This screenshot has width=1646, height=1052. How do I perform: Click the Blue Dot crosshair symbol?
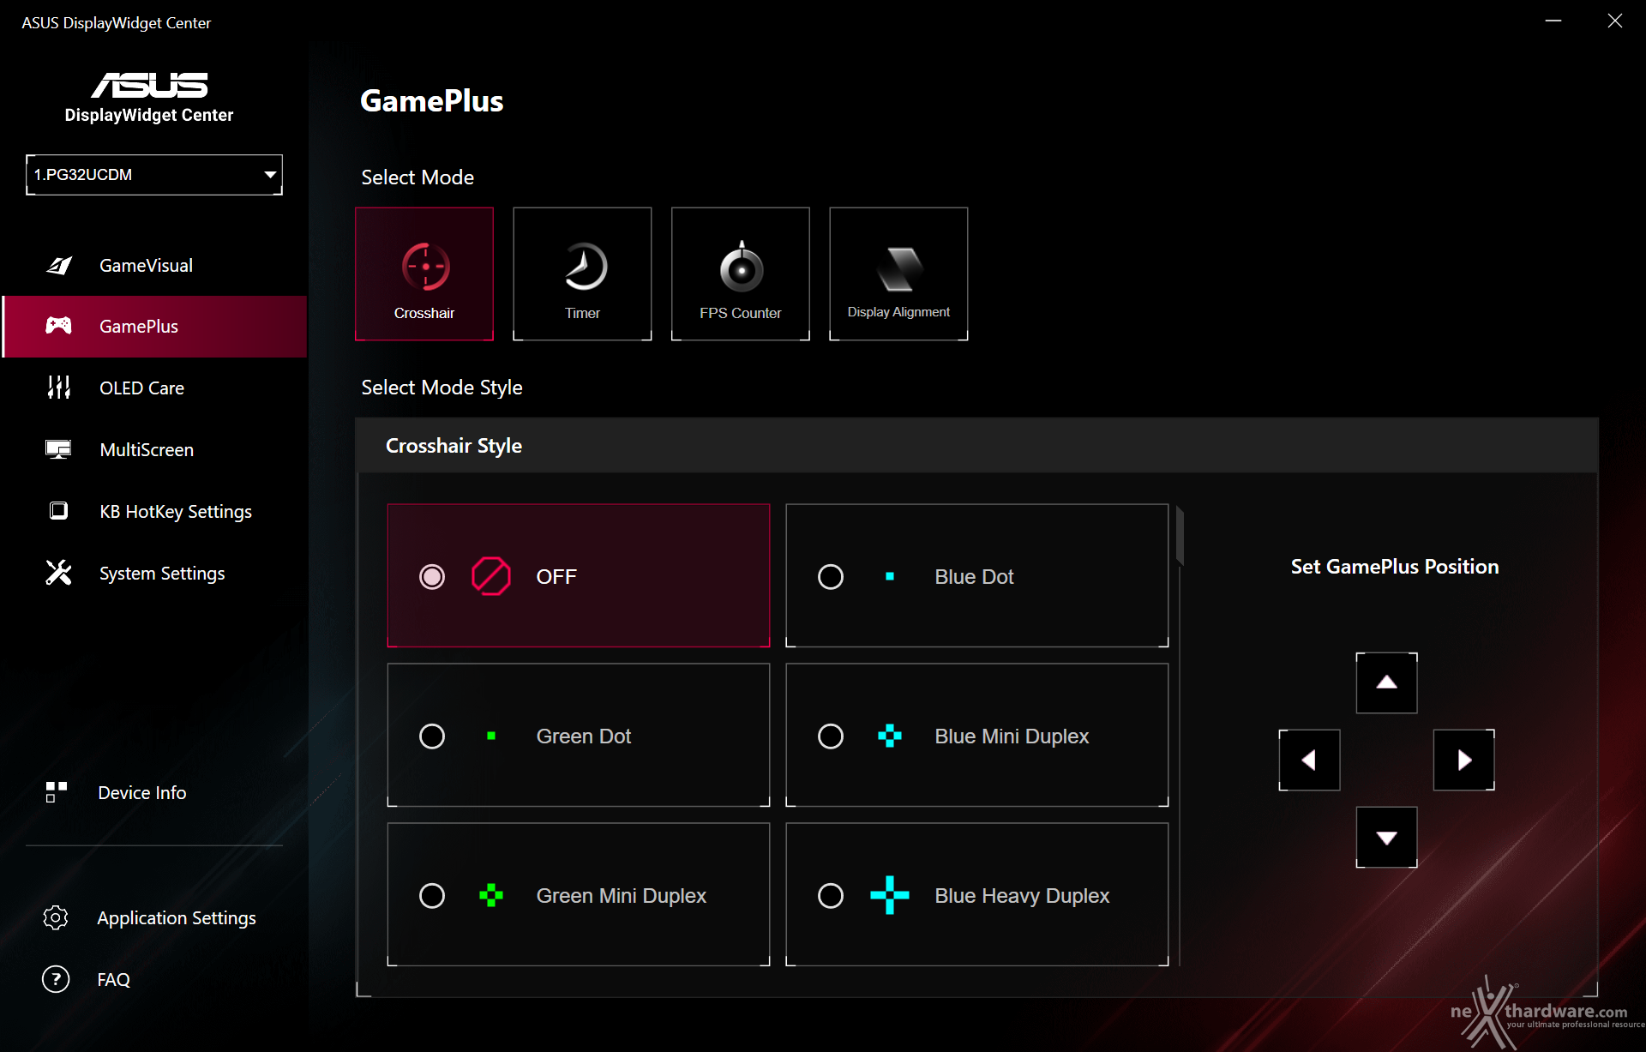pos(890,576)
